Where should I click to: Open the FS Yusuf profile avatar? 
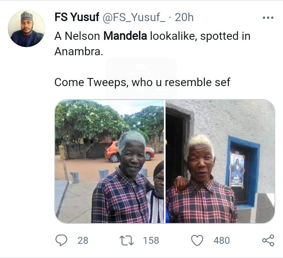coord(27,28)
